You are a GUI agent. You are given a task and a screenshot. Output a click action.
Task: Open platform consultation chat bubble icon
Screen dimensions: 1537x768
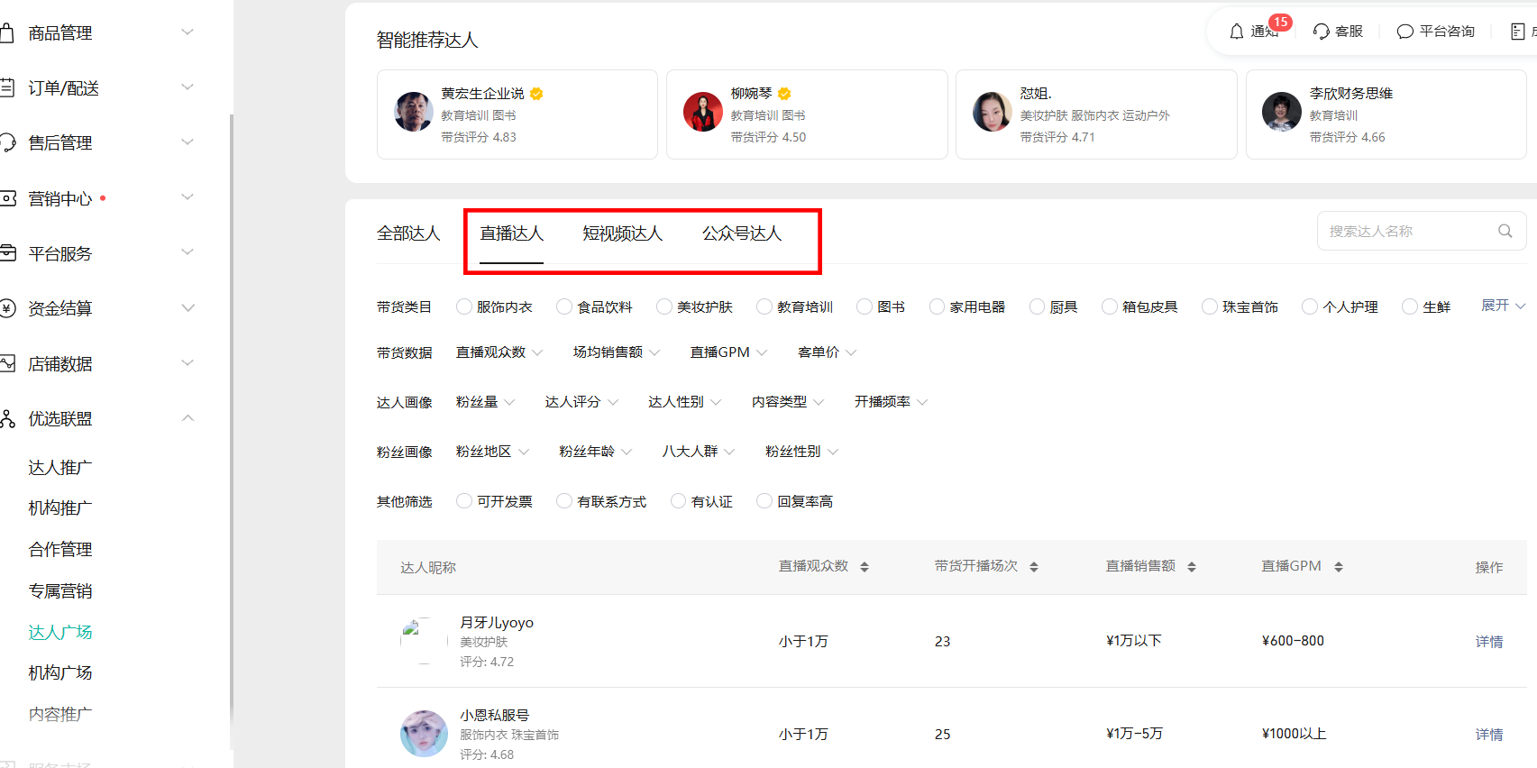click(x=1404, y=32)
